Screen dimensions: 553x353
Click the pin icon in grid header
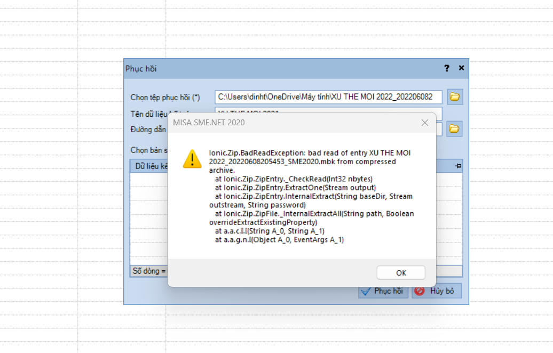tap(458, 166)
